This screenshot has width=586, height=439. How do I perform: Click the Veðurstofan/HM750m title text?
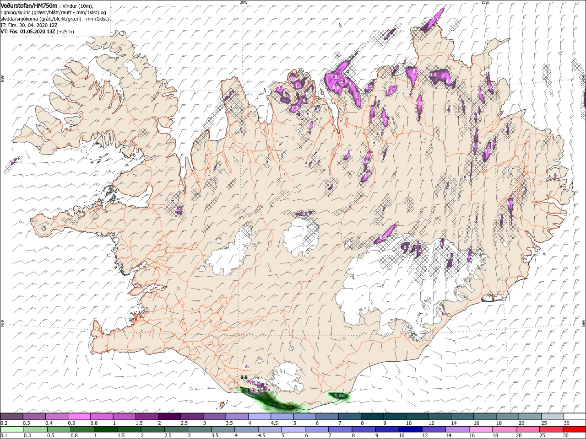point(29,5)
